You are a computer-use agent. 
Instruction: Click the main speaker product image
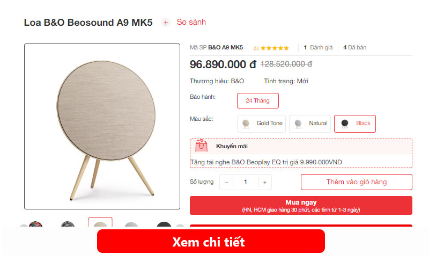102,127
